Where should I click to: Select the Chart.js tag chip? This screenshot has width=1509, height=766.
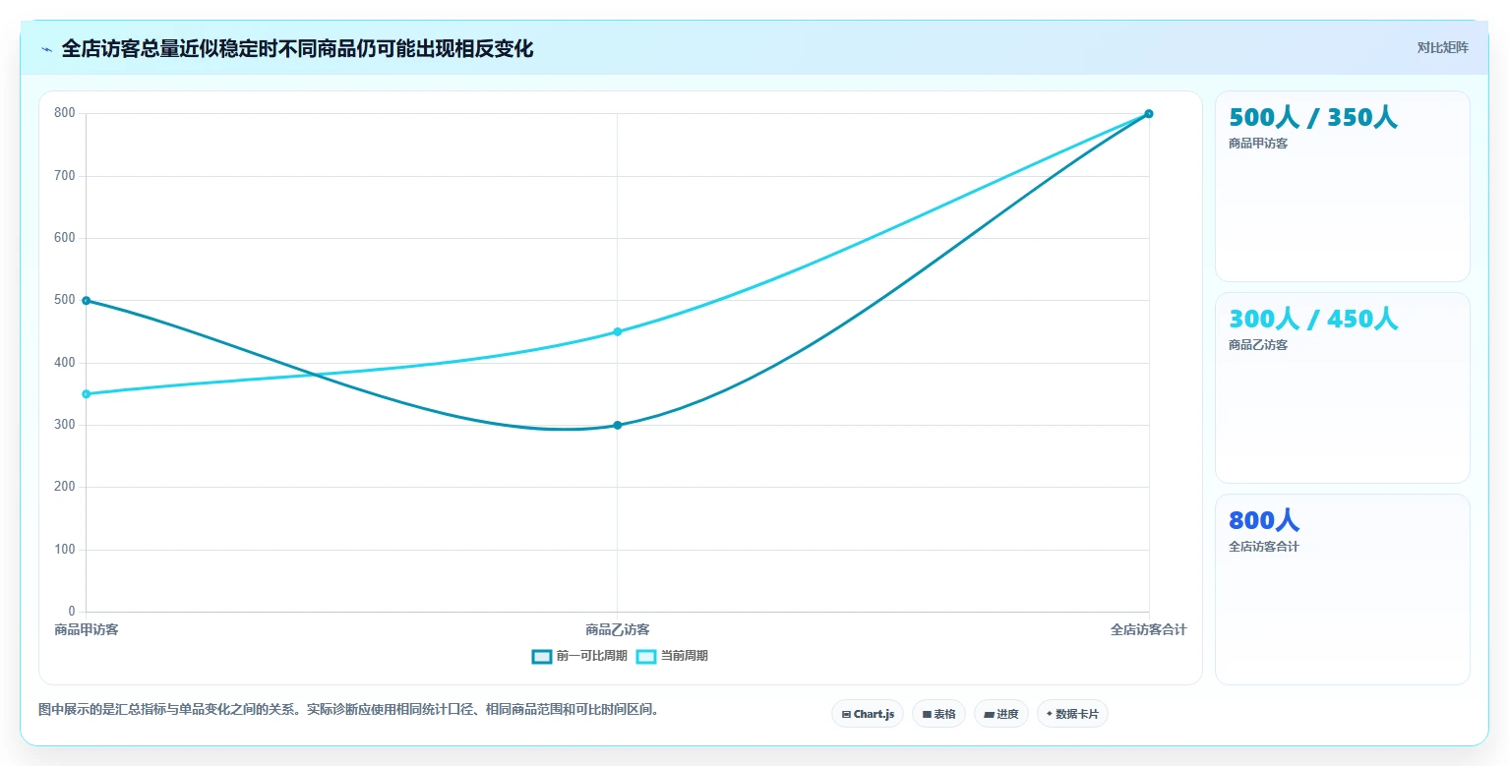click(x=868, y=714)
